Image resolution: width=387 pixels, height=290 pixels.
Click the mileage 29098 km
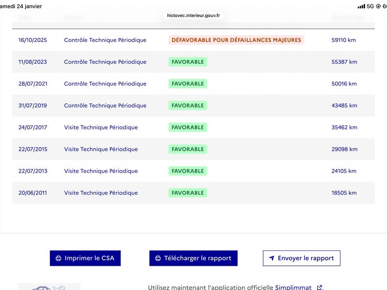click(344, 149)
